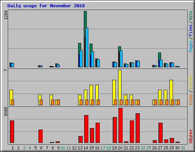Select day label 7 on the x-axis
Viewport: 195px width, 152px height.
click(x=47, y=148)
